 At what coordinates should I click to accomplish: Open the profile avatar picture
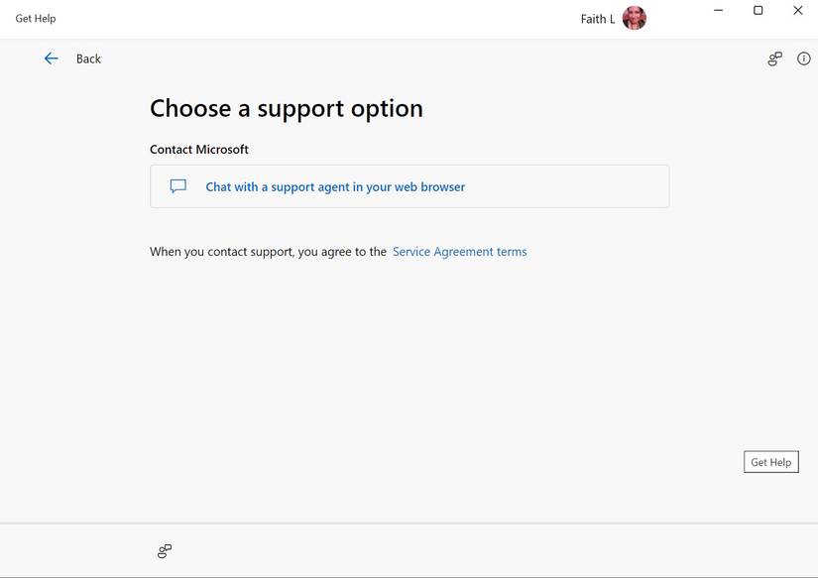click(x=635, y=18)
